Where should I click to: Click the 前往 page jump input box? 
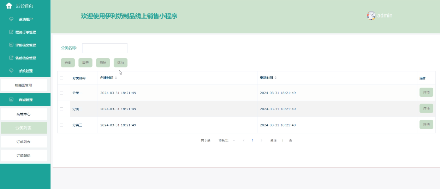click(x=283, y=140)
